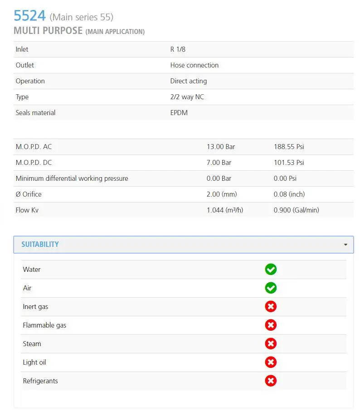Image resolution: width=360 pixels, height=410 pixels.
Task: Click the "Flammable gas" suitability label
Action: tap(44, 325)
